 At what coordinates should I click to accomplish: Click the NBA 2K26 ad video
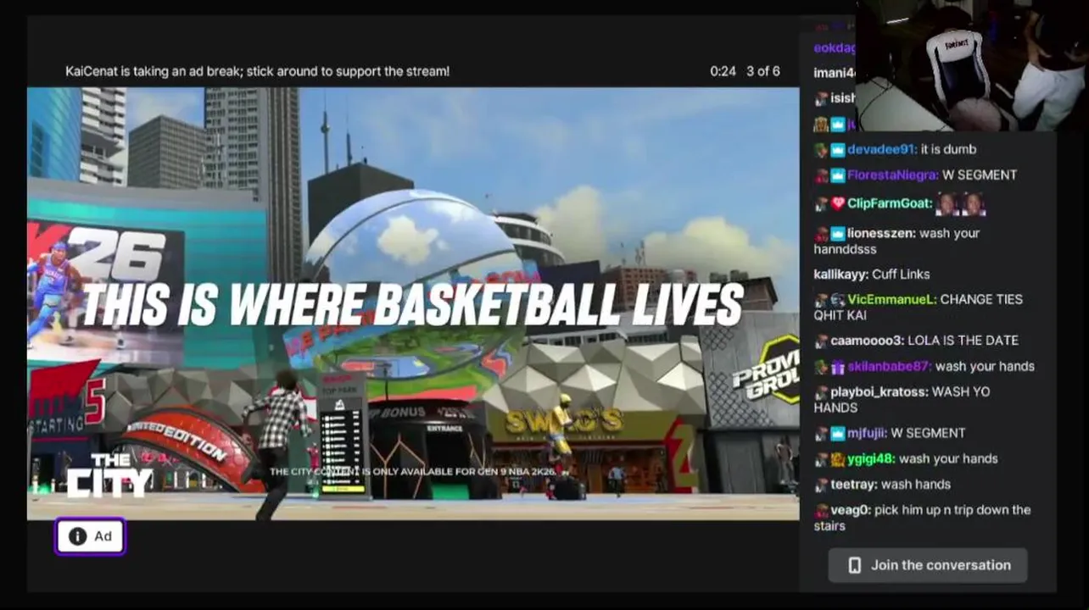click(413, 303)
